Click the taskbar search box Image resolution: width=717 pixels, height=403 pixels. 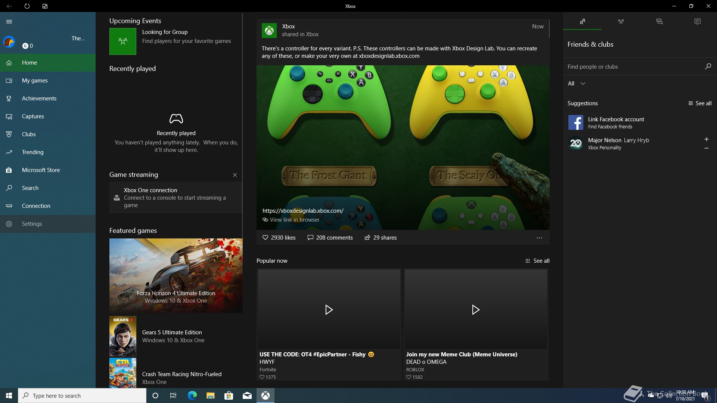82,396
